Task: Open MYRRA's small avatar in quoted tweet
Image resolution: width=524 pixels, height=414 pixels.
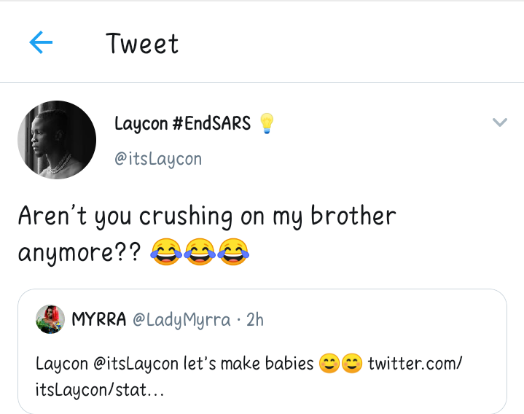Action: click(x=50, y=319)
